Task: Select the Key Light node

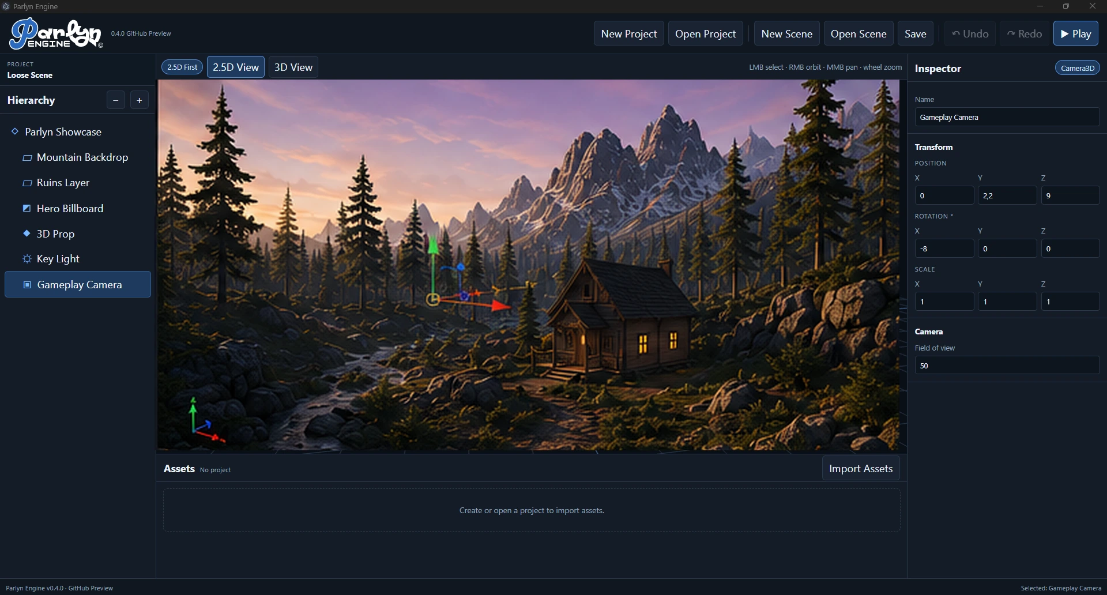Action: (x=78, y=259)
